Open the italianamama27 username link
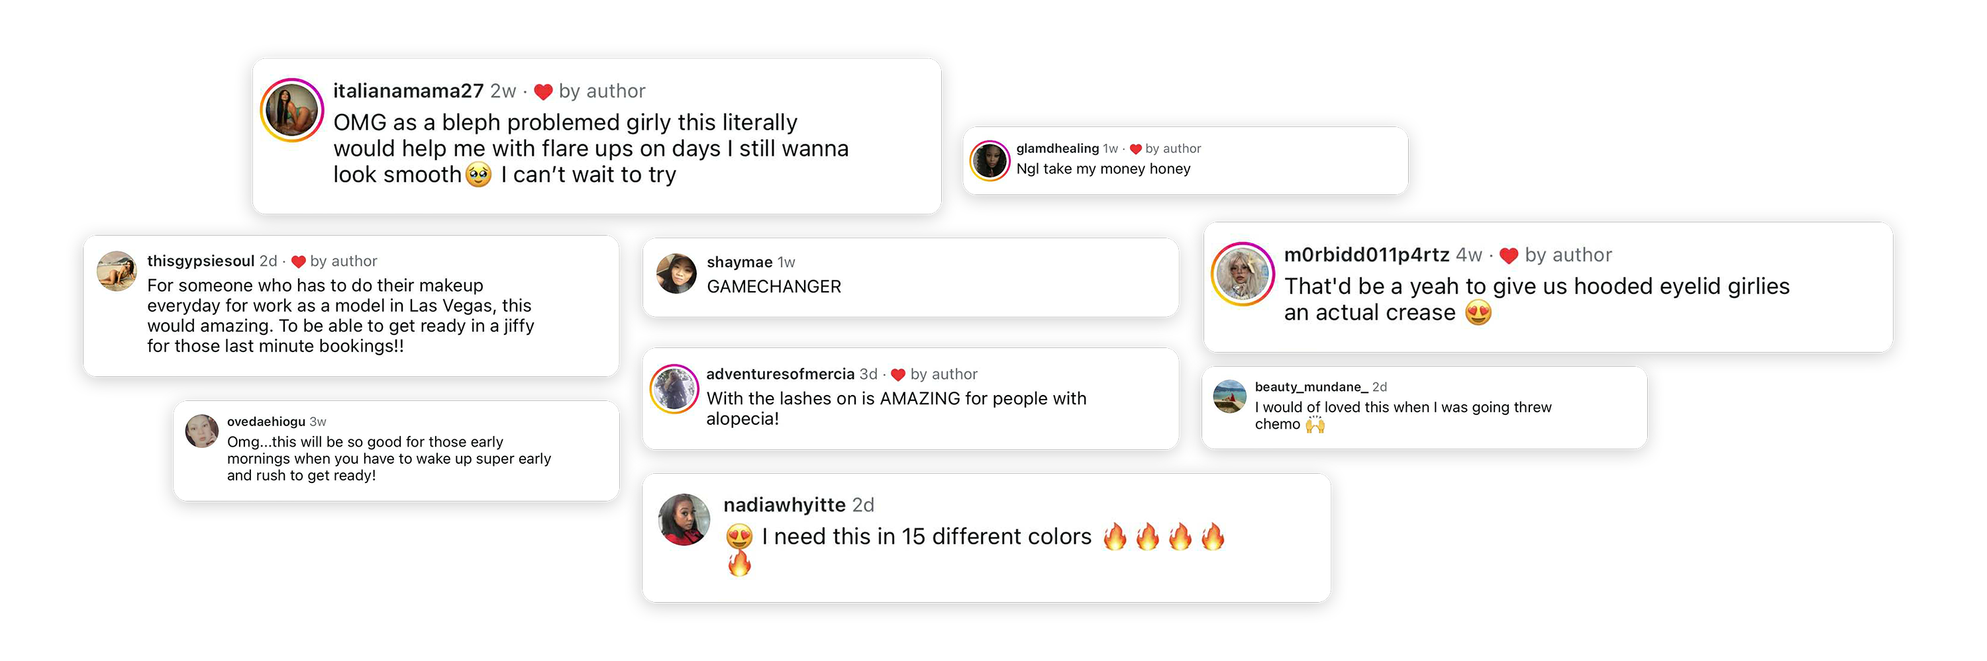 pyautogui.click(x=408, y=91)
